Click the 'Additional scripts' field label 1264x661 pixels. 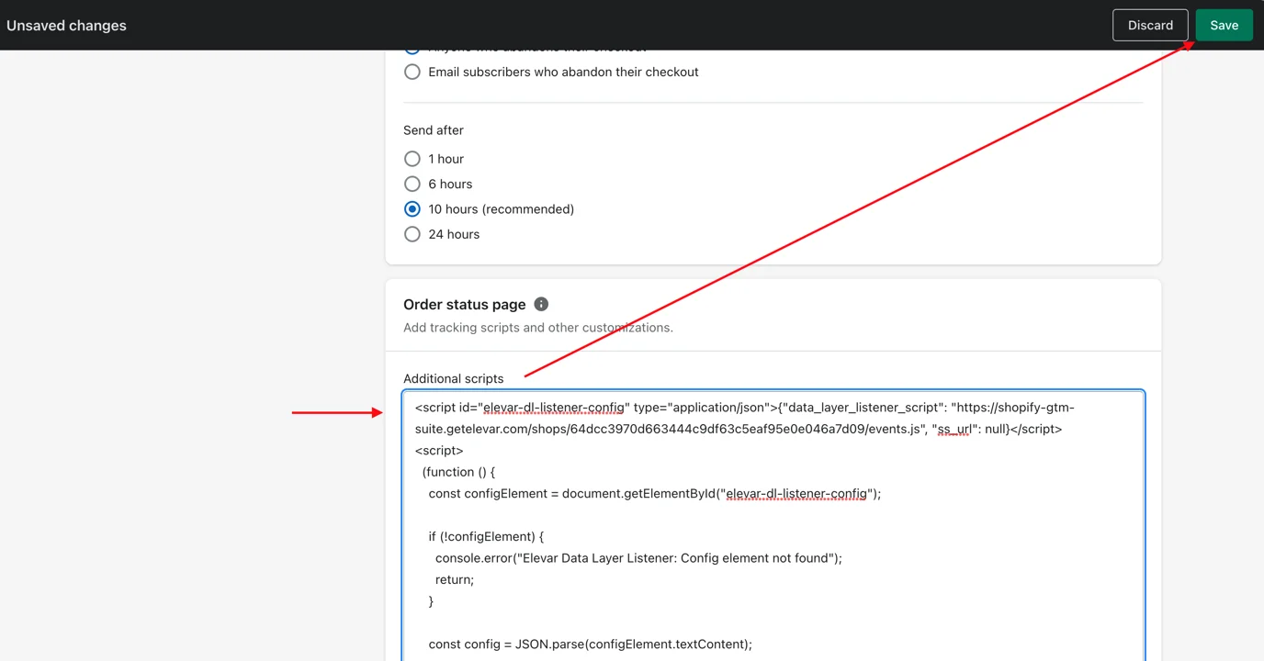(454, 378)
